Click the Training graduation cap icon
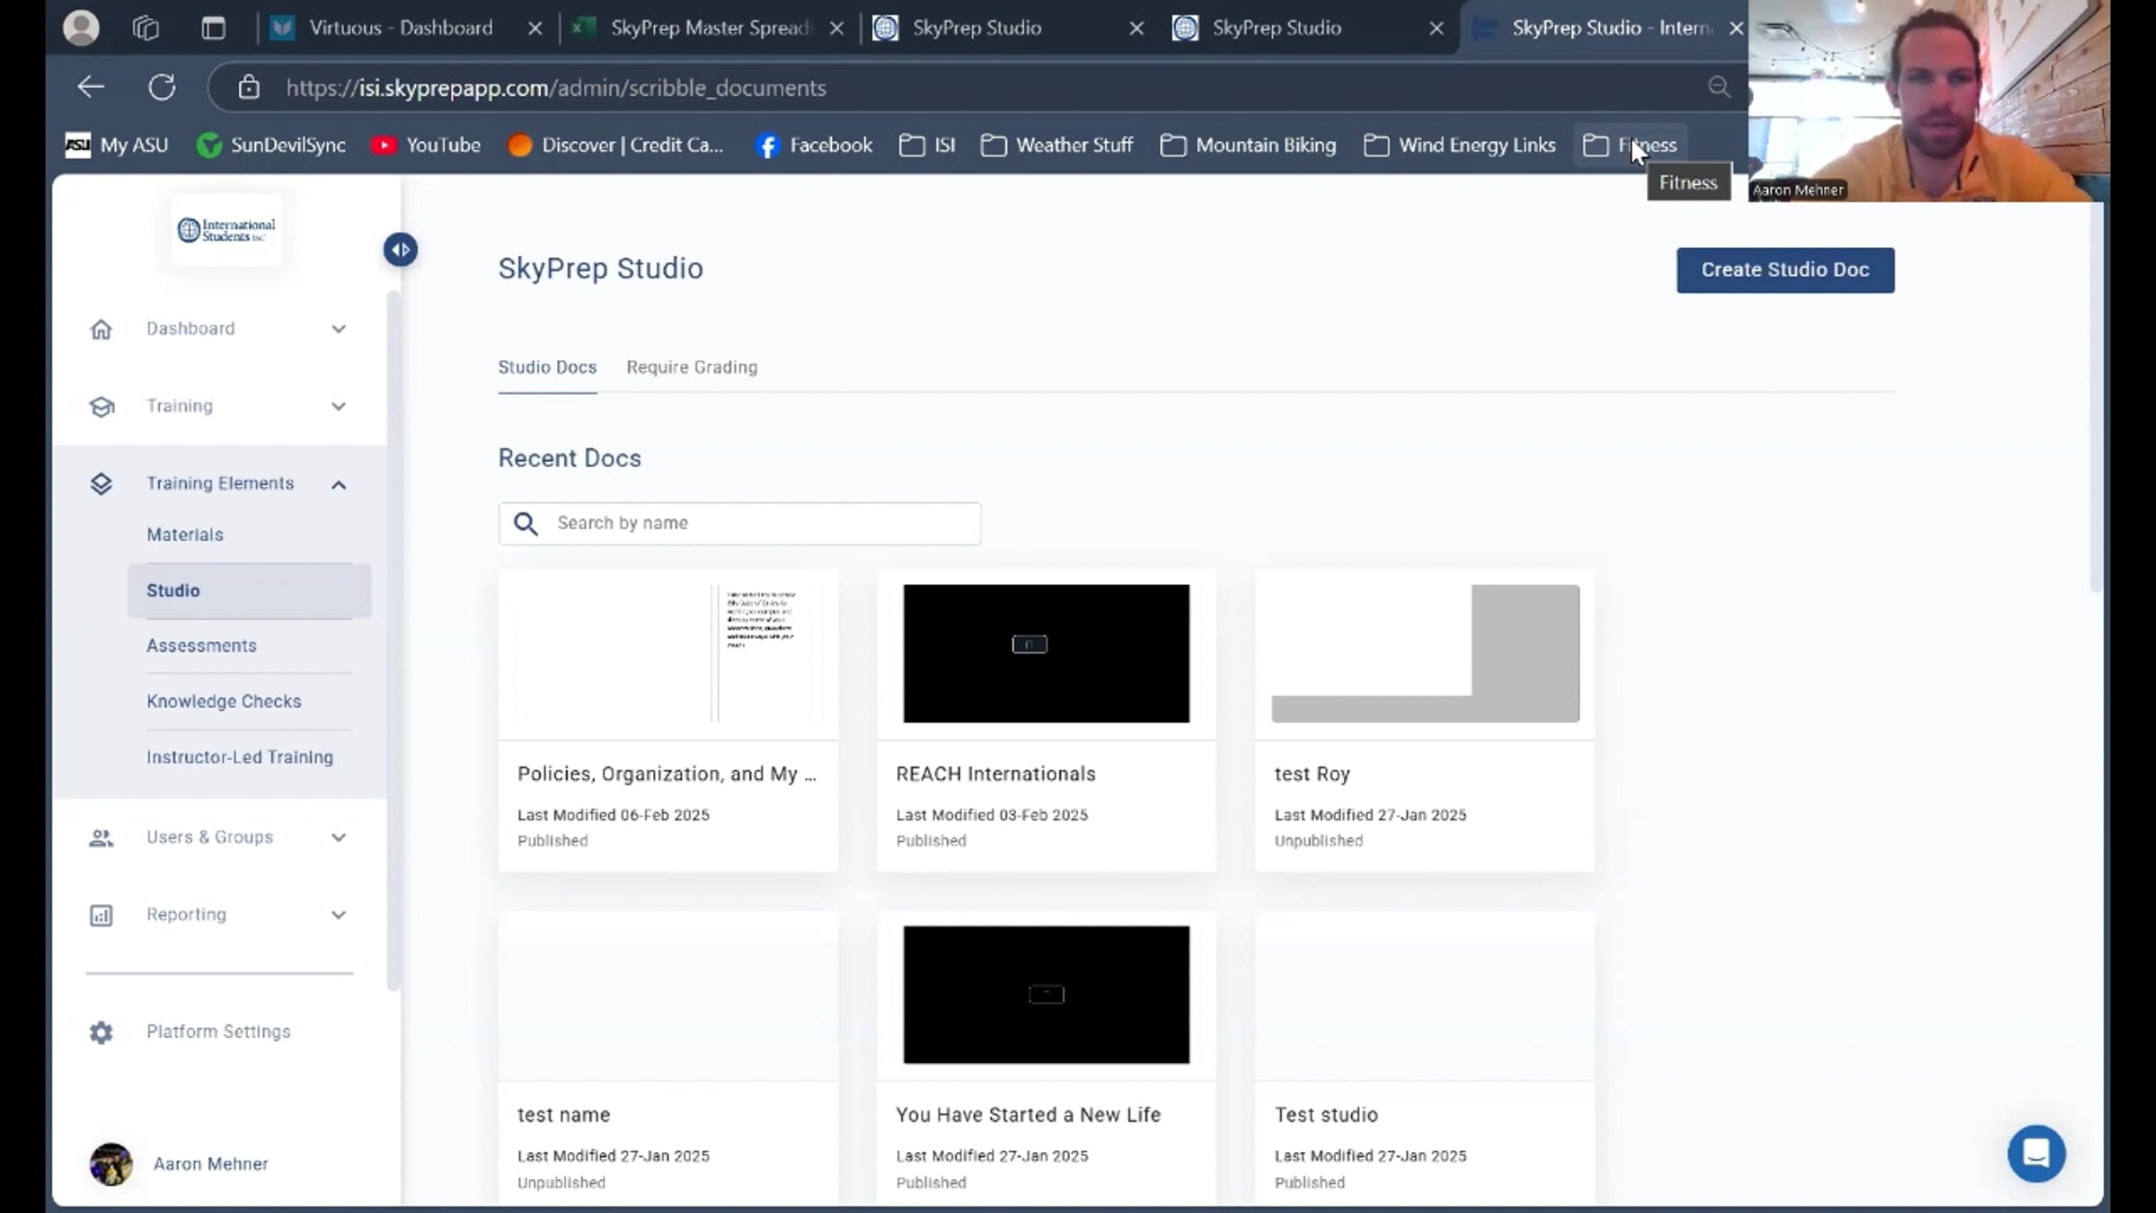Screen dimensions: 2156x1213 [x=102, y=407]
